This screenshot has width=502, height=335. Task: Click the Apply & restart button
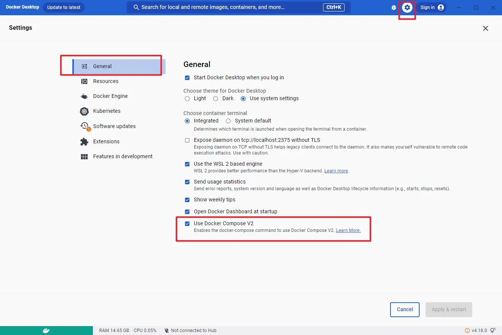pyautogui.click(x=449, y=310)
